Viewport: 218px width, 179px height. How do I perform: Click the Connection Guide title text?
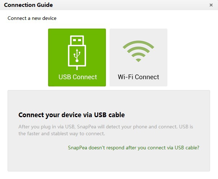pyautogui.click(x=28, y=5)
